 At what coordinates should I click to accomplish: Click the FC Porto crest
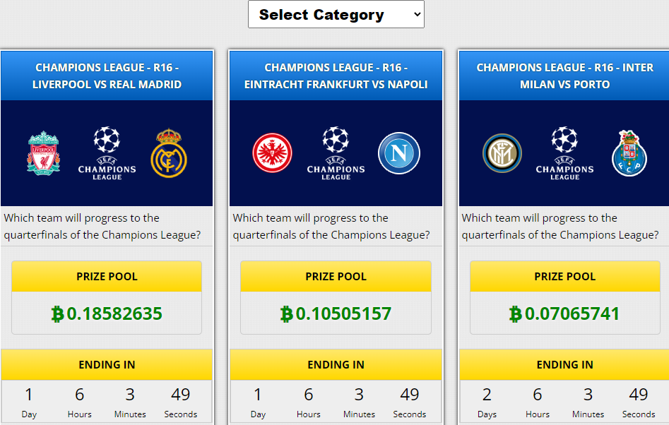tap(629, 153)
